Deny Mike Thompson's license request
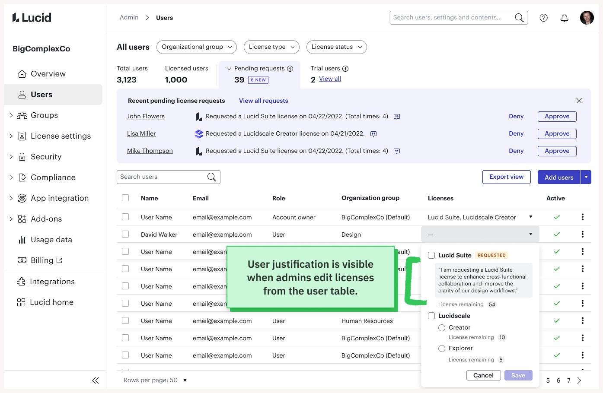 pyautogui.click(x=516, y=151)
